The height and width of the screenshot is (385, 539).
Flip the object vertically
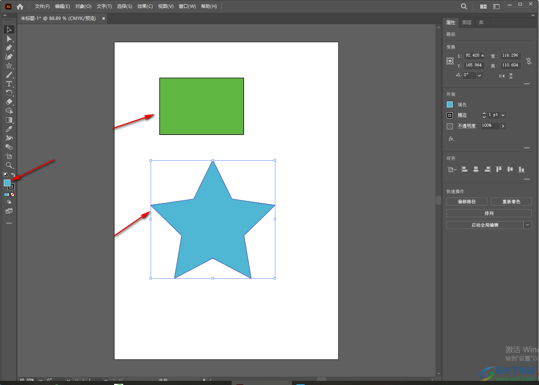point(511,76)
